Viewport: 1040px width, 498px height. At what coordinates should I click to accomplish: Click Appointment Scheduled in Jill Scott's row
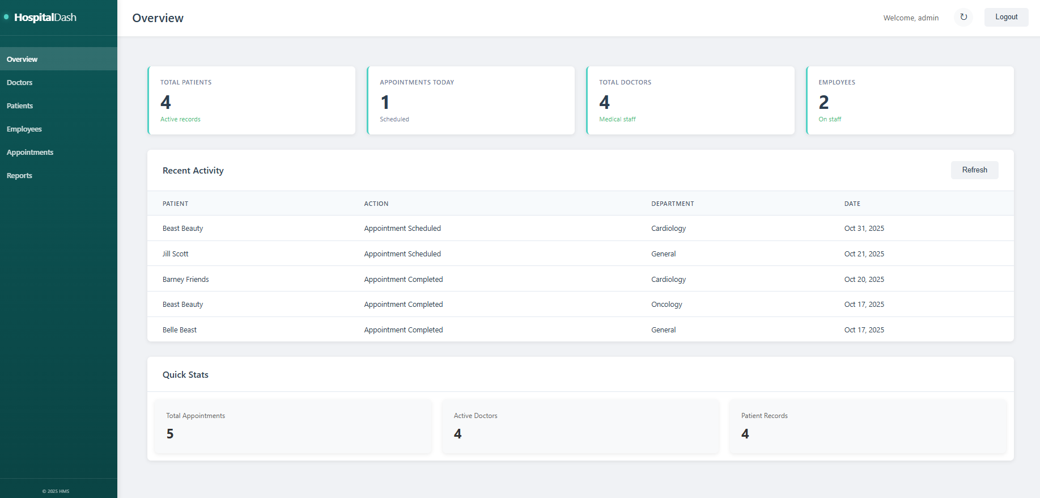tap(402, 254)
